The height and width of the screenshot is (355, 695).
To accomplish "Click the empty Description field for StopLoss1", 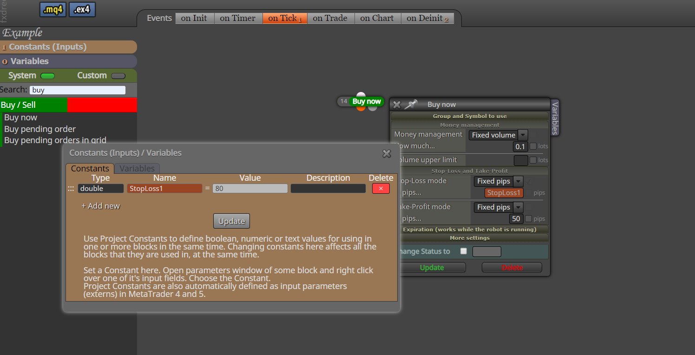I will 328,189.
